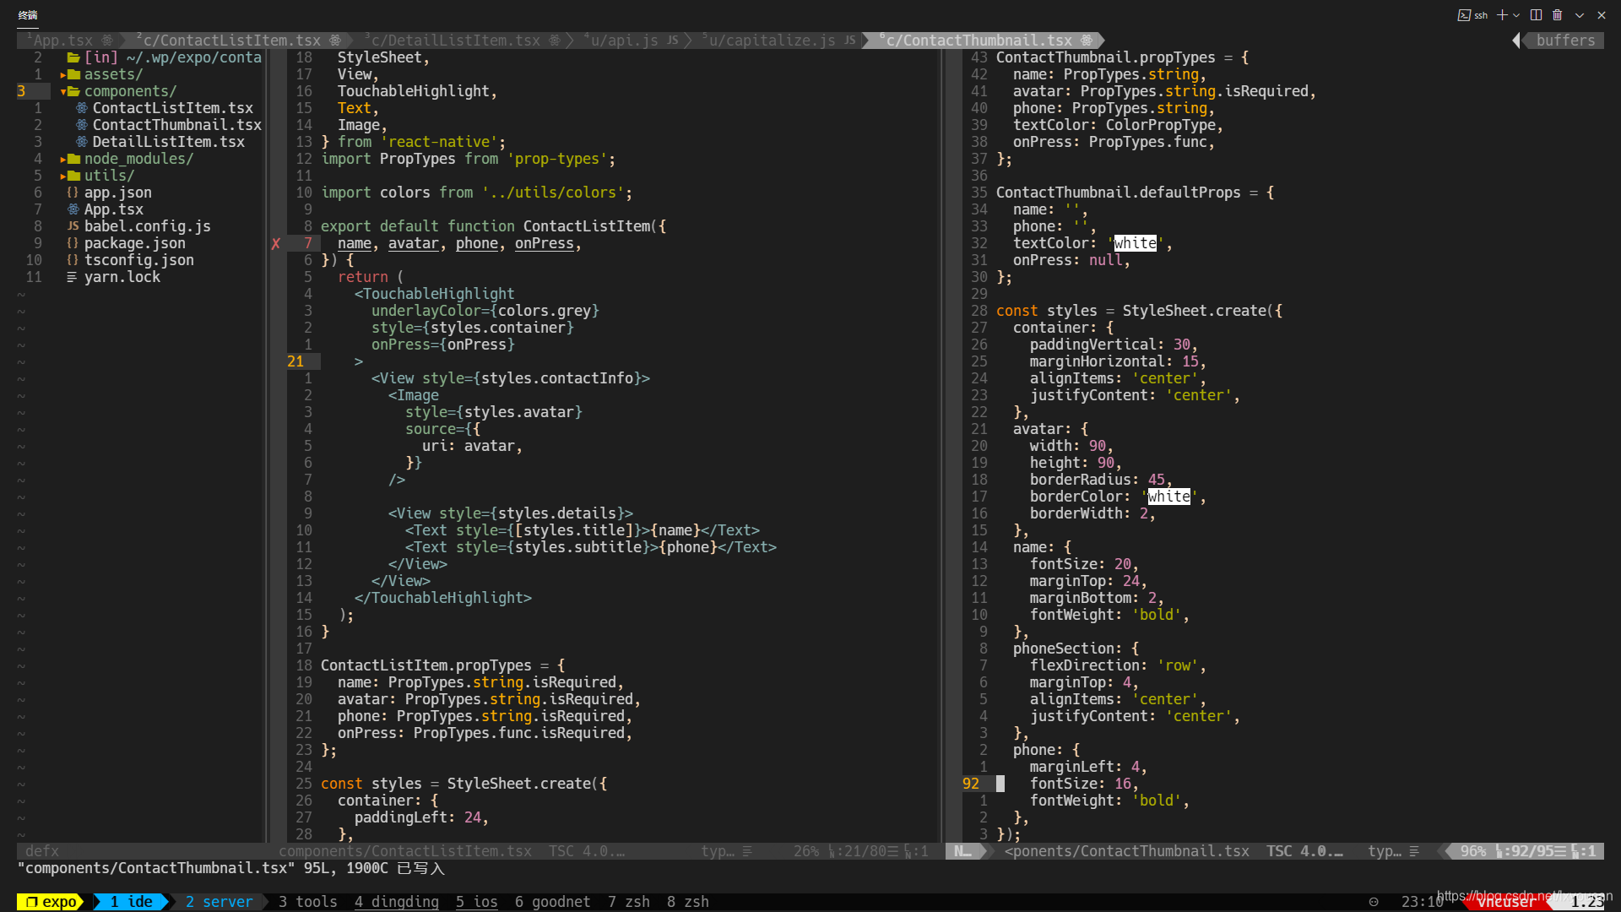
Task: Split the terminal pane
Action: pyautogui.click(x=1536, y=15)
